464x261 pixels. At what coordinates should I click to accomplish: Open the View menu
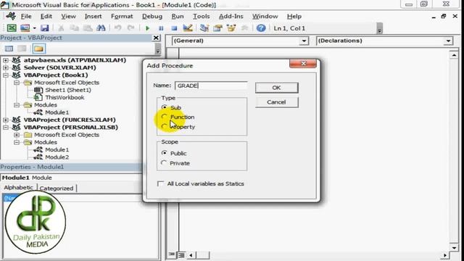(68, 16)
